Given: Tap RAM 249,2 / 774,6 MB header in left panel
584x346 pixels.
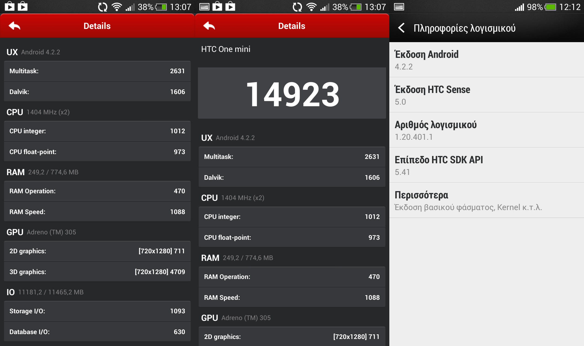Looking at the screenshot, I should coord(42,172).
